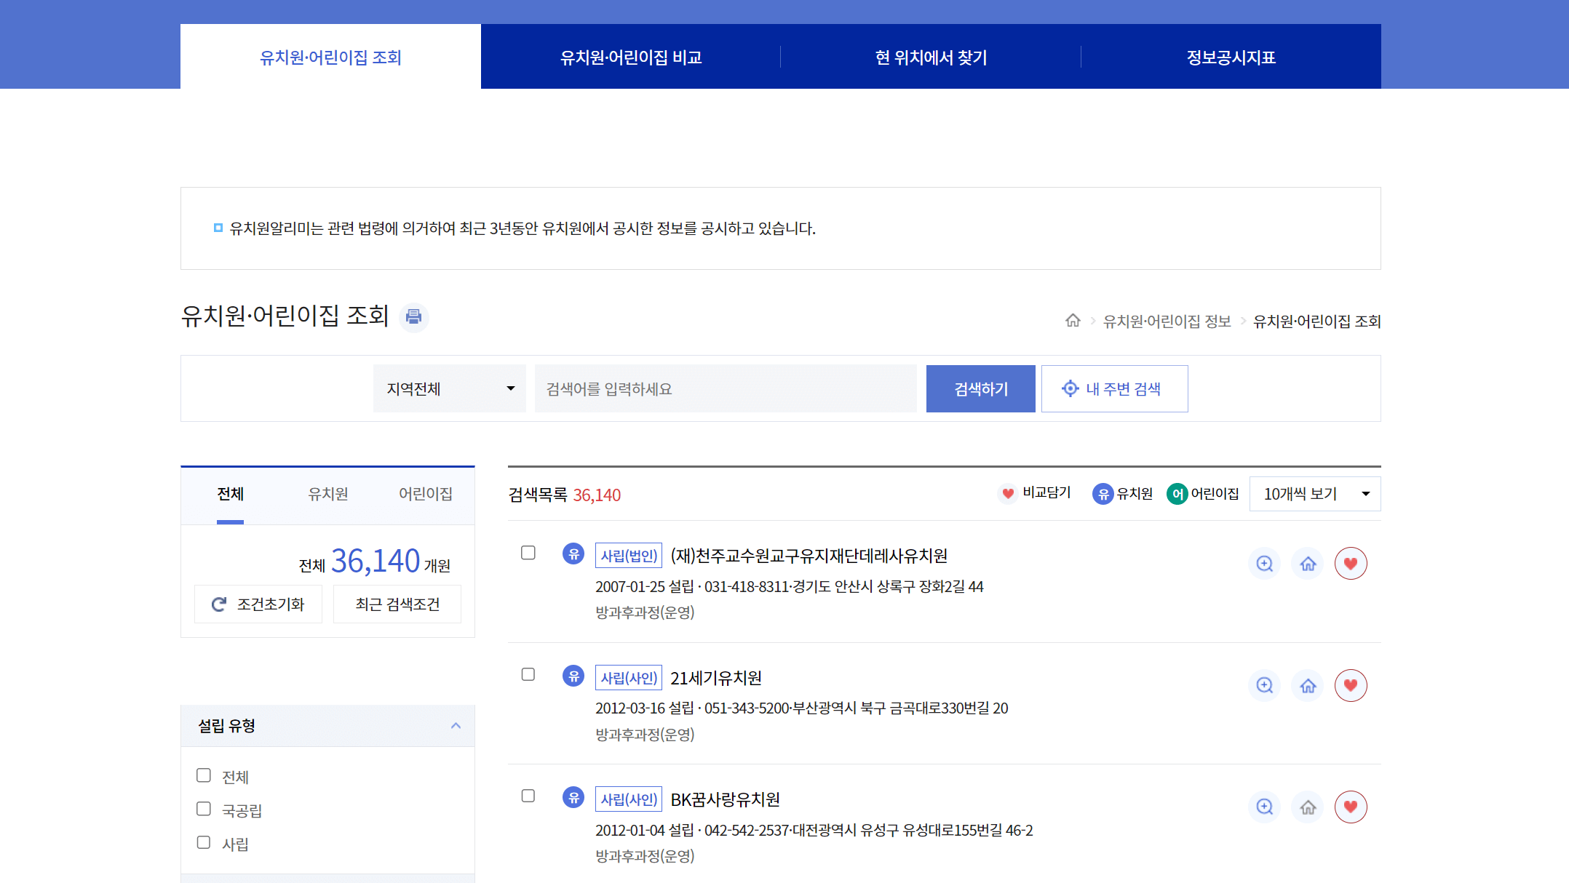Click the home breadcrumb icon
This screenshot has height=883, width=1569.
point(1073,321)
